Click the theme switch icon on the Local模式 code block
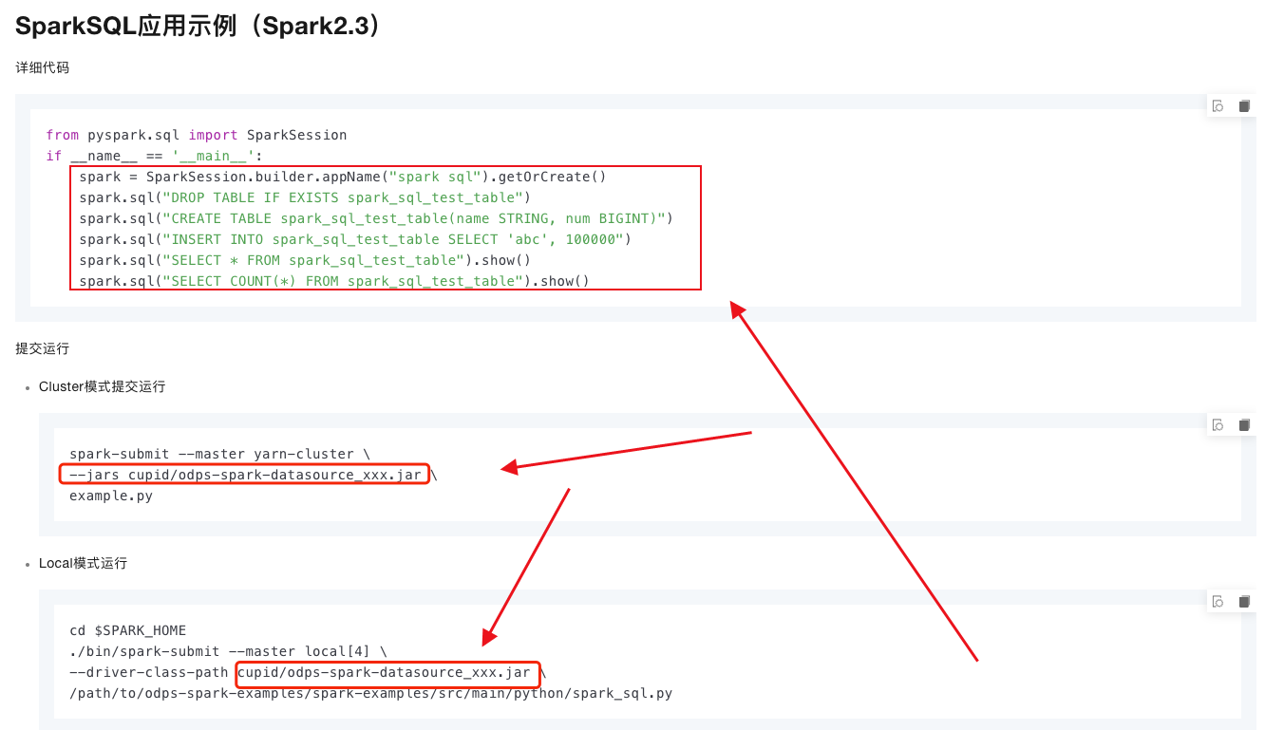This screenshot has width=1265, height=730. (x=1218, y=602)
